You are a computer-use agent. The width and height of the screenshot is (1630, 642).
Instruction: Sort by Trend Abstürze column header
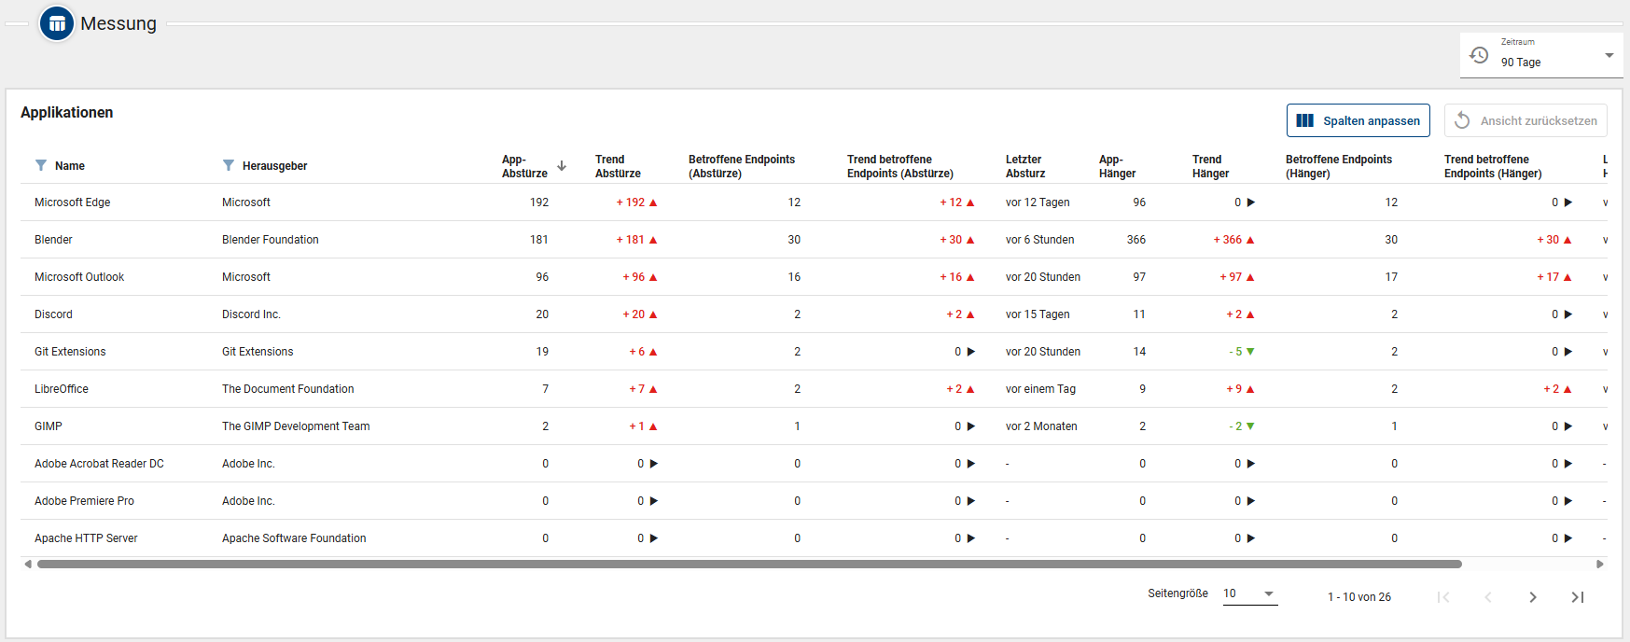pos(618,166)
